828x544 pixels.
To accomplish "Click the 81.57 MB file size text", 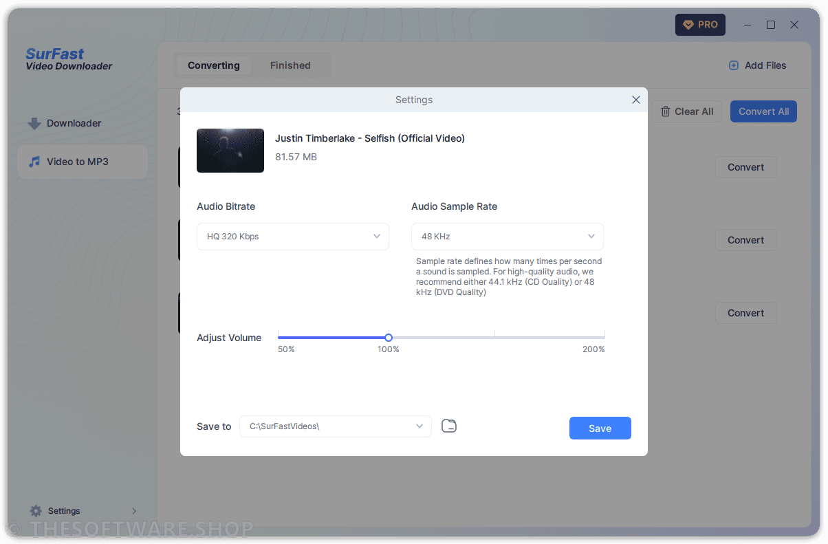I will (x=296, y=157).
